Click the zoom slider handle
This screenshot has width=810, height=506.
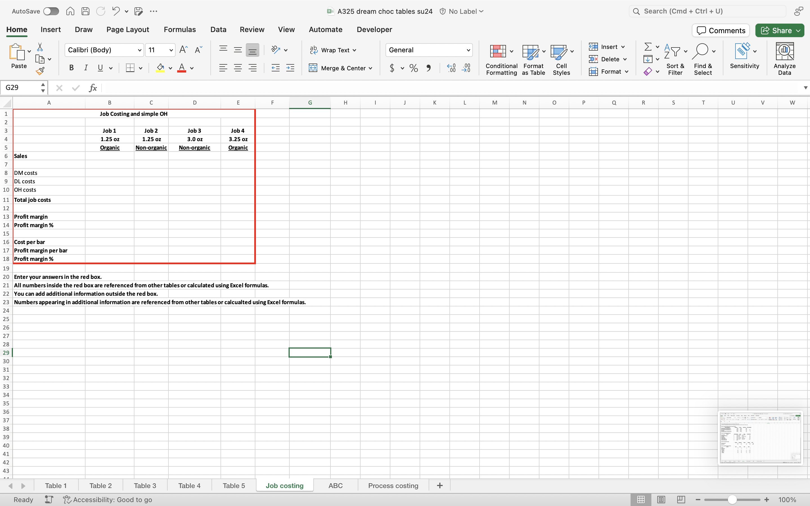(732, 499)
